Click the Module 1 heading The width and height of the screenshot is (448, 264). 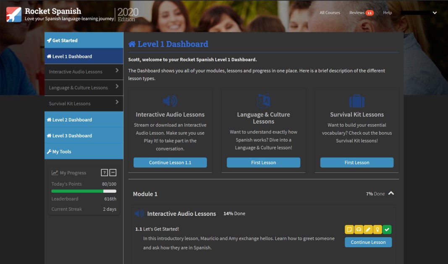point(145,194)
